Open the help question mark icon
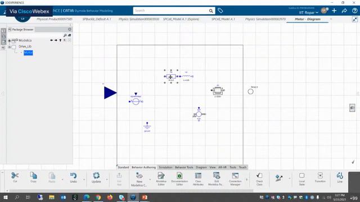The image size is (360, 202). [x=355, y=11]
